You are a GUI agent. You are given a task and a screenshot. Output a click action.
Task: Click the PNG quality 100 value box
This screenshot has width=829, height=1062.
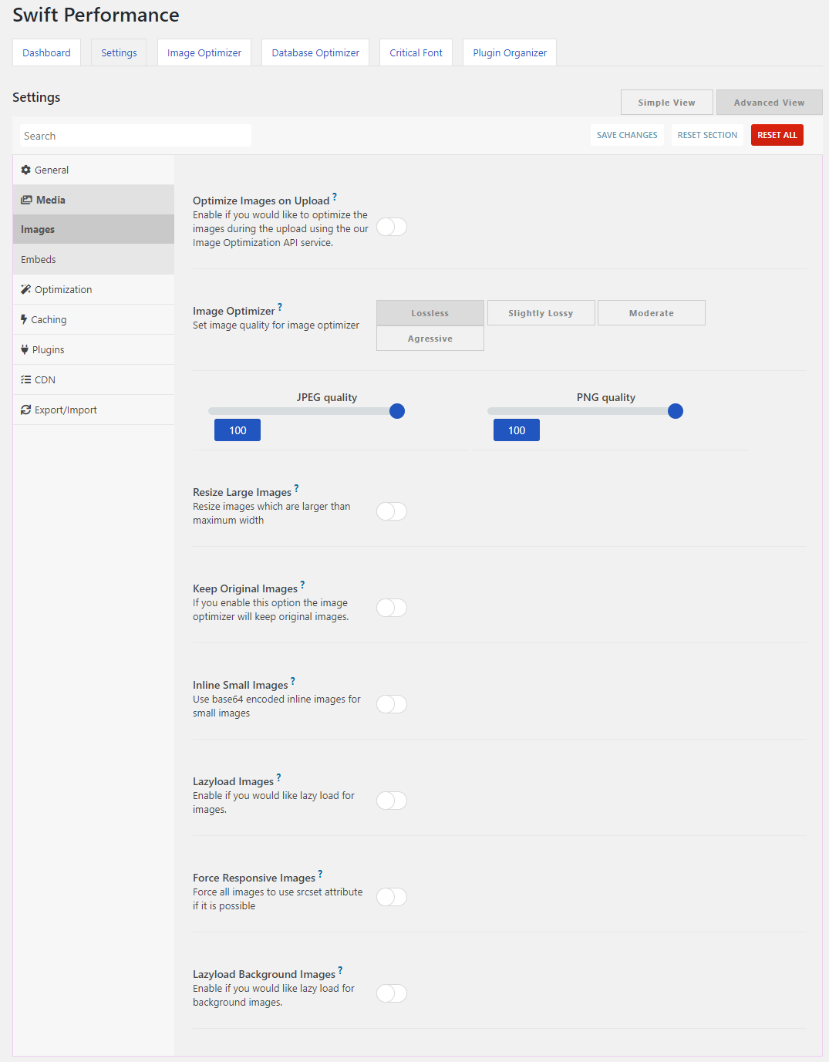517,430
